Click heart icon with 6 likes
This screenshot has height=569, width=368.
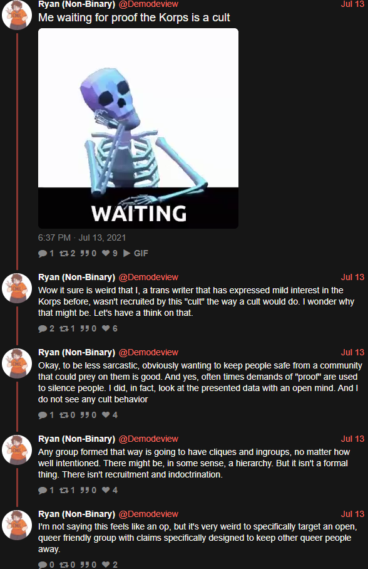click(106, 328)
